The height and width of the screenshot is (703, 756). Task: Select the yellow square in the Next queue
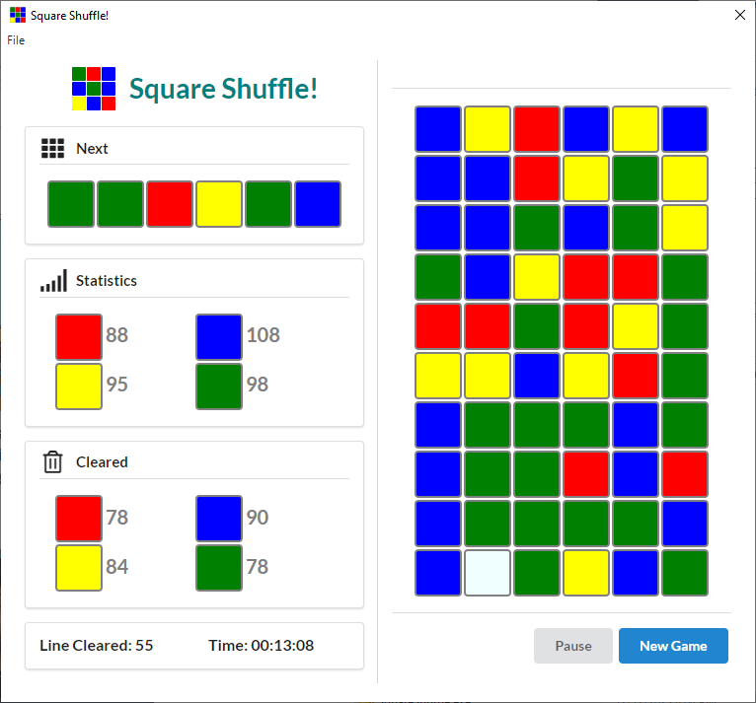pyautogui.click(x=219, y=204)
